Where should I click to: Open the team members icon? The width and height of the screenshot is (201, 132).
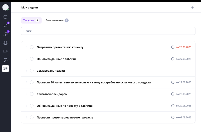[5, 43]
